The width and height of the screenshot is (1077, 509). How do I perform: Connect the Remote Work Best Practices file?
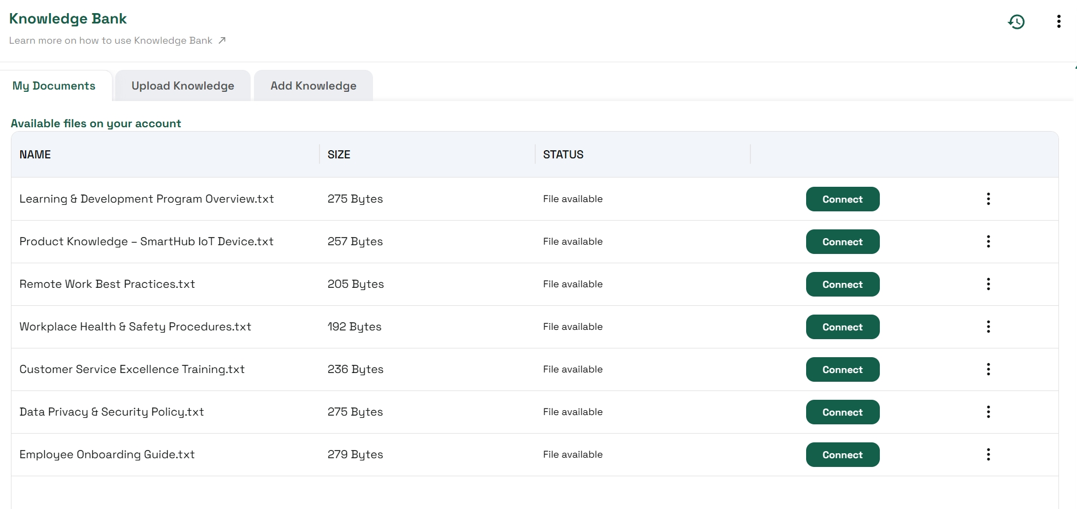842,285
